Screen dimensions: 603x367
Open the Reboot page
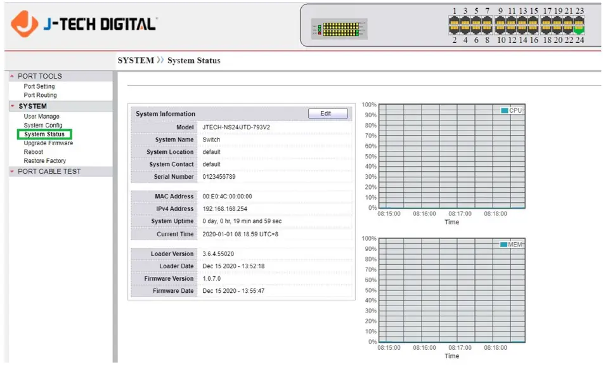[x=33, y=151]
